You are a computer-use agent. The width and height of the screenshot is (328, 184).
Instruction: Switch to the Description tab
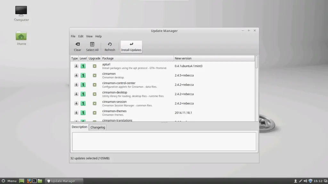tap(79, 127)
